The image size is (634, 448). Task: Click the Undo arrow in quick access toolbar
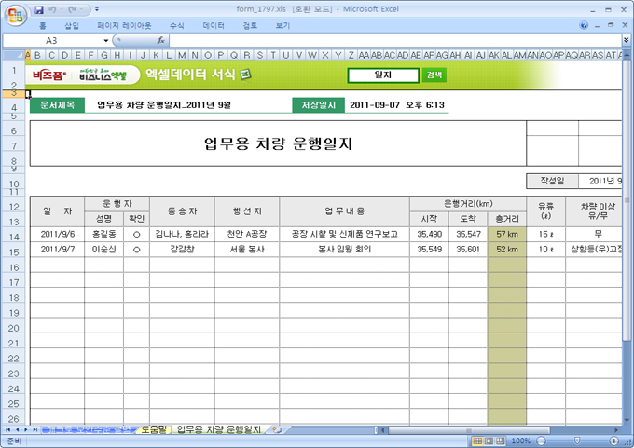54,9
